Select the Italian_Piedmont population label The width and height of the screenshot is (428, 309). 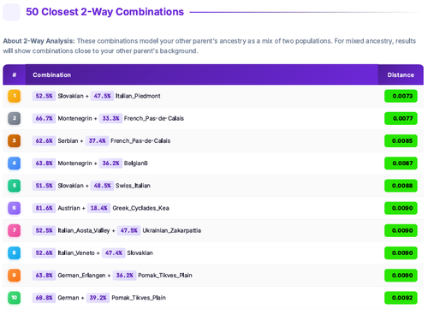[138, 96]
